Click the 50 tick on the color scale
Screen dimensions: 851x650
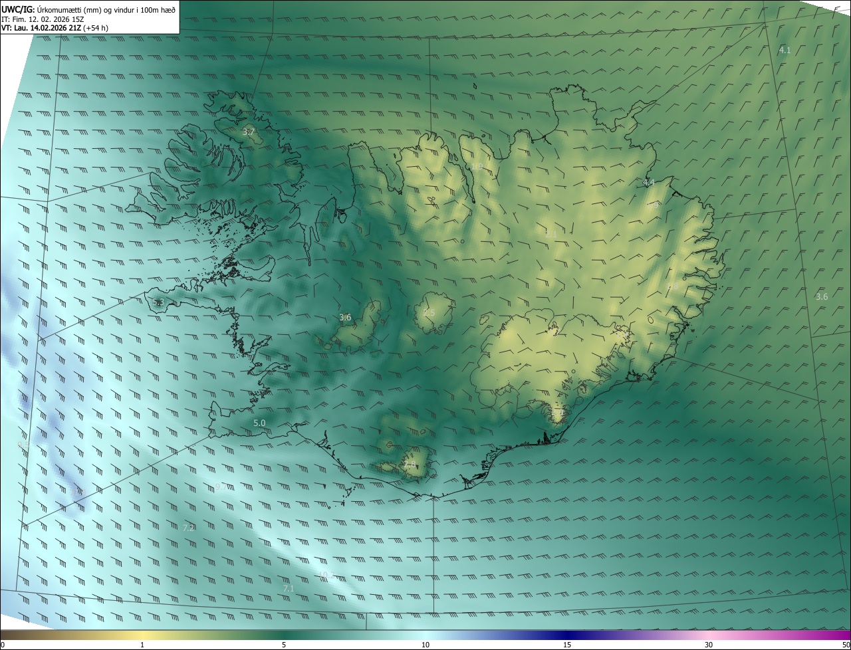(846, 645)
